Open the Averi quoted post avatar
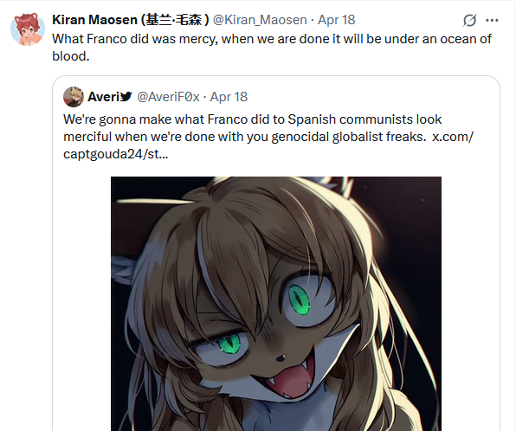 click(x=74, y=97)
